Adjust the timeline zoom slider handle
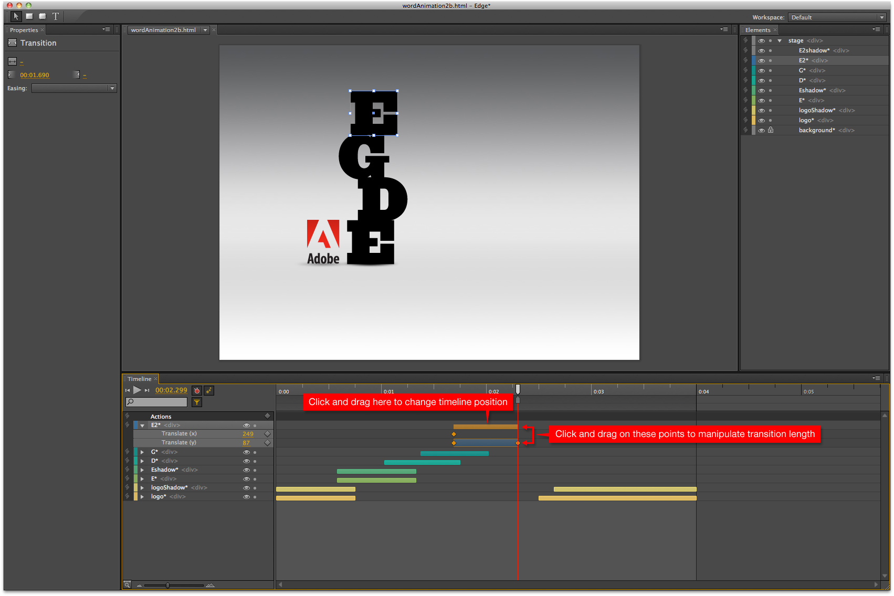This screenshot has height=596, width=894. [167, 585]
